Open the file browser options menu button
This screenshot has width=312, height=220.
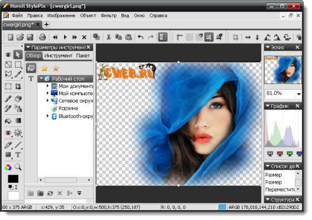pyautogui.click(x=79, y=193)
